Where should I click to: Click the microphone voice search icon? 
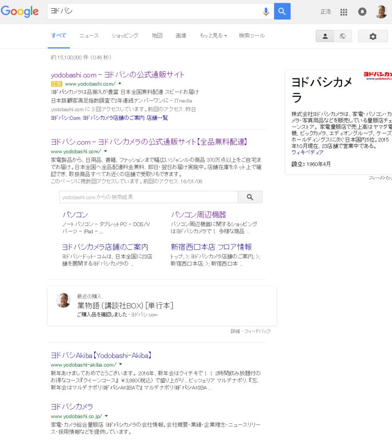pyautogui.click(x=266, y=12)
